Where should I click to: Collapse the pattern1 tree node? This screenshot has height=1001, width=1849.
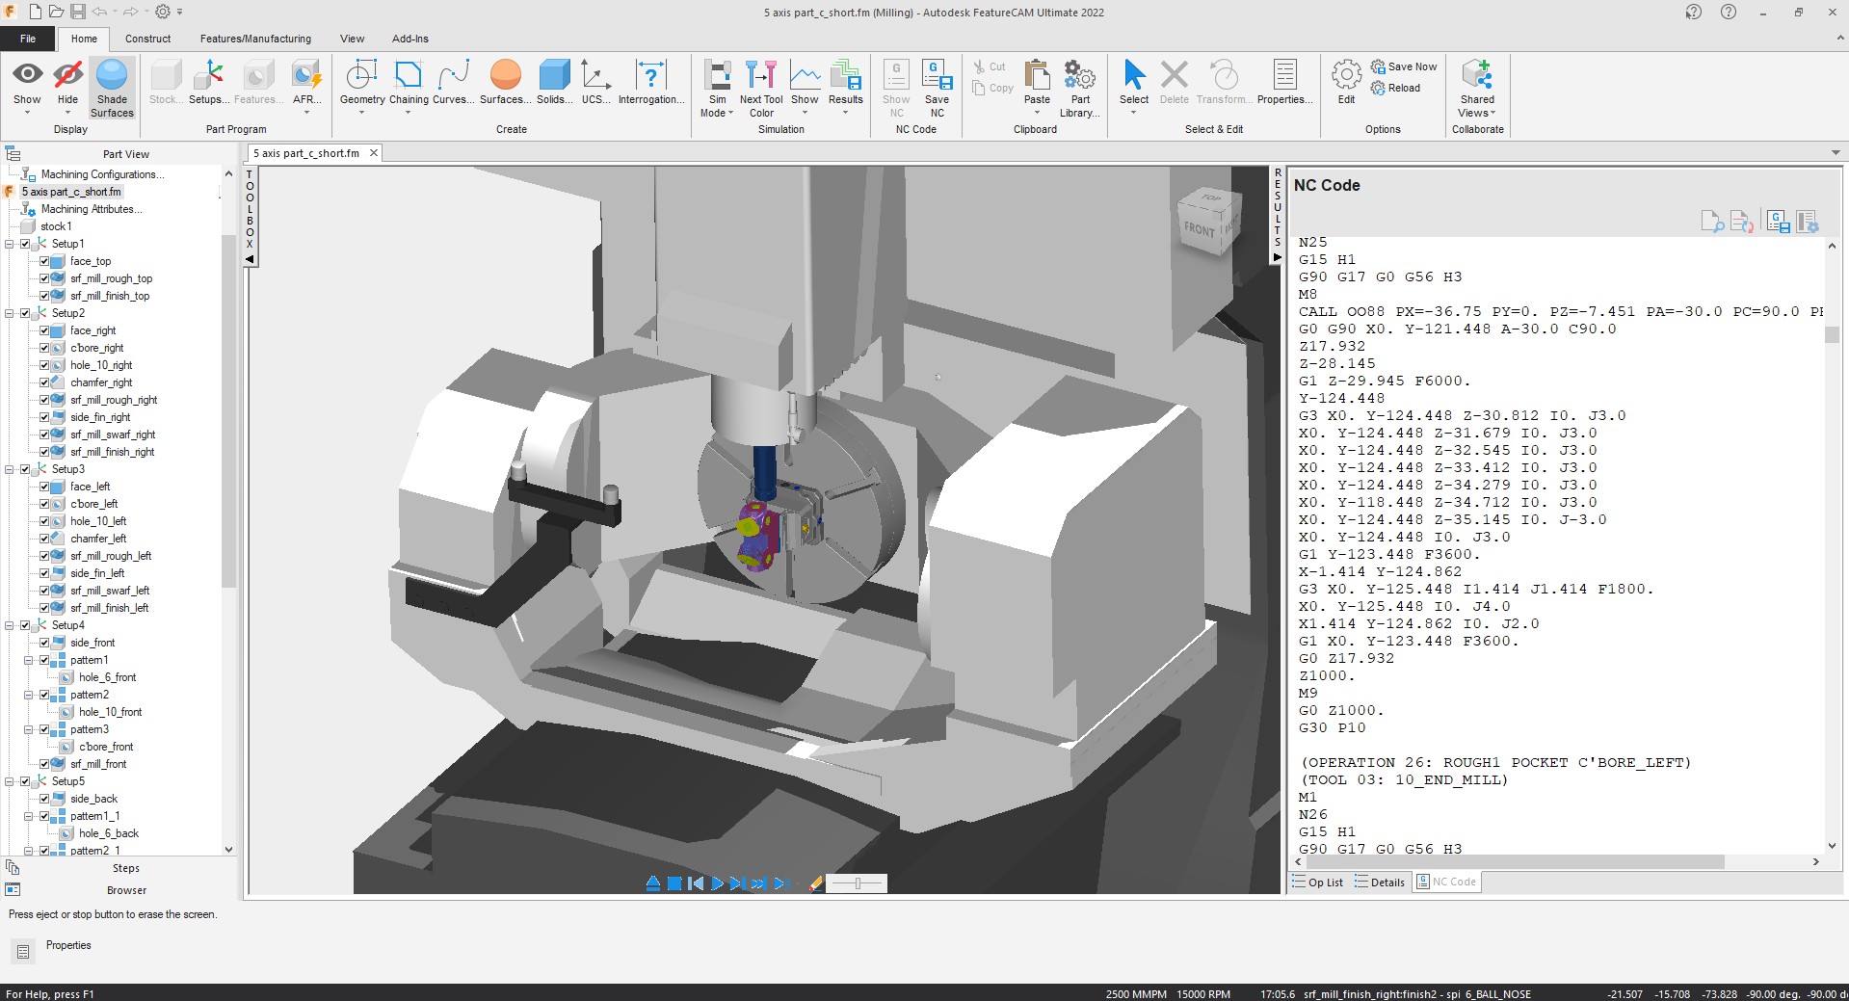click(29, 660)
